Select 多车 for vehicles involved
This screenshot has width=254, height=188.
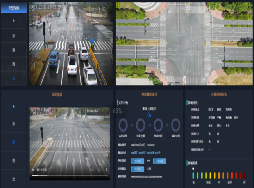[x=227, y=126]
